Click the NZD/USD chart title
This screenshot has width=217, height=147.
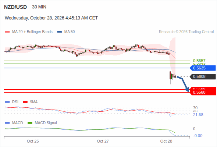tap(15, 7)
